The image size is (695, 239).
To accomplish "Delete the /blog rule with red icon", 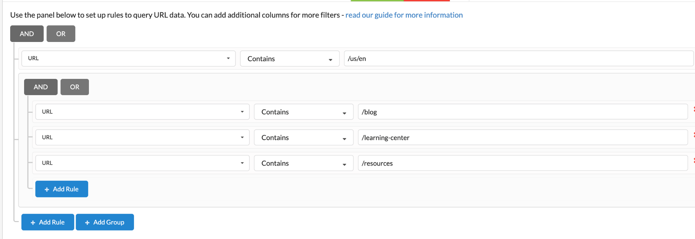I will pos(694,109).
